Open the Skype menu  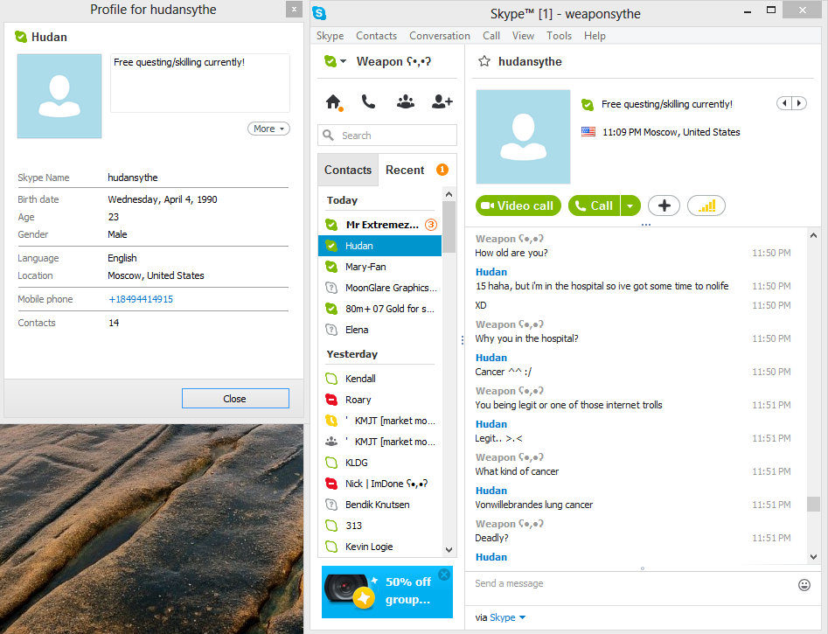330,35
